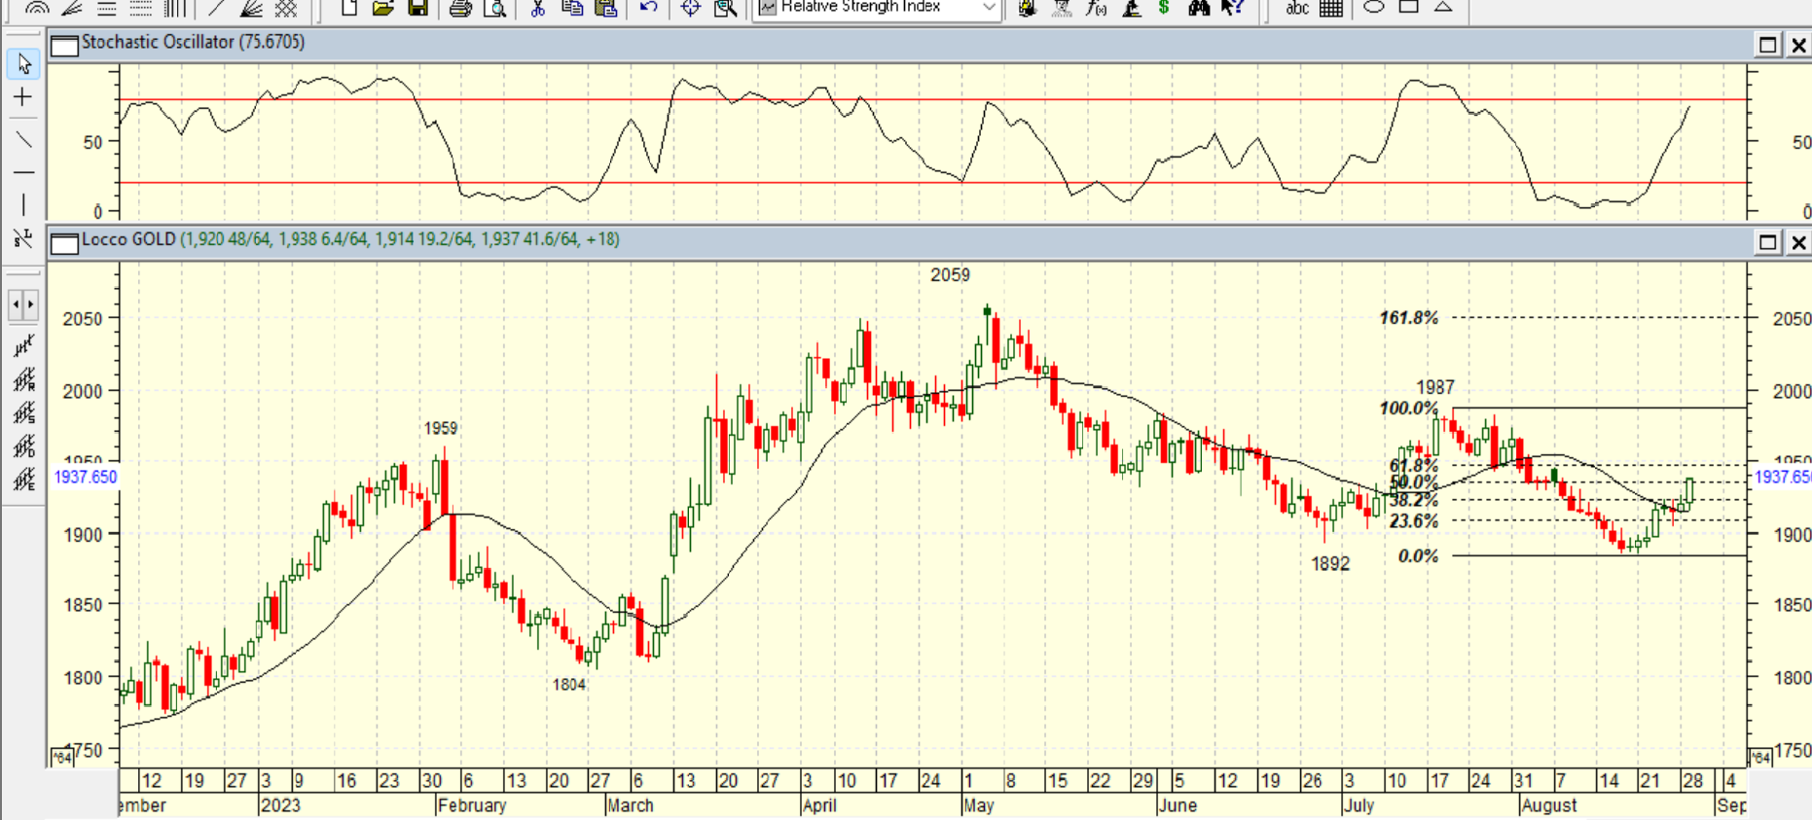Print the chart with the printer icon

click(460, 8)
